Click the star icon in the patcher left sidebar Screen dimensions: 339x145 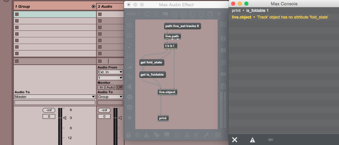pyautogui.click(x=130, y=117)
